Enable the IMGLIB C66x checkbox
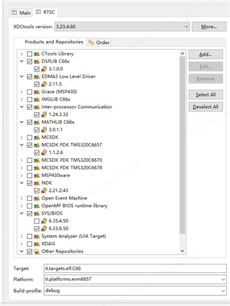The width and height of the screenshot is (230, 306). (29, 99)
